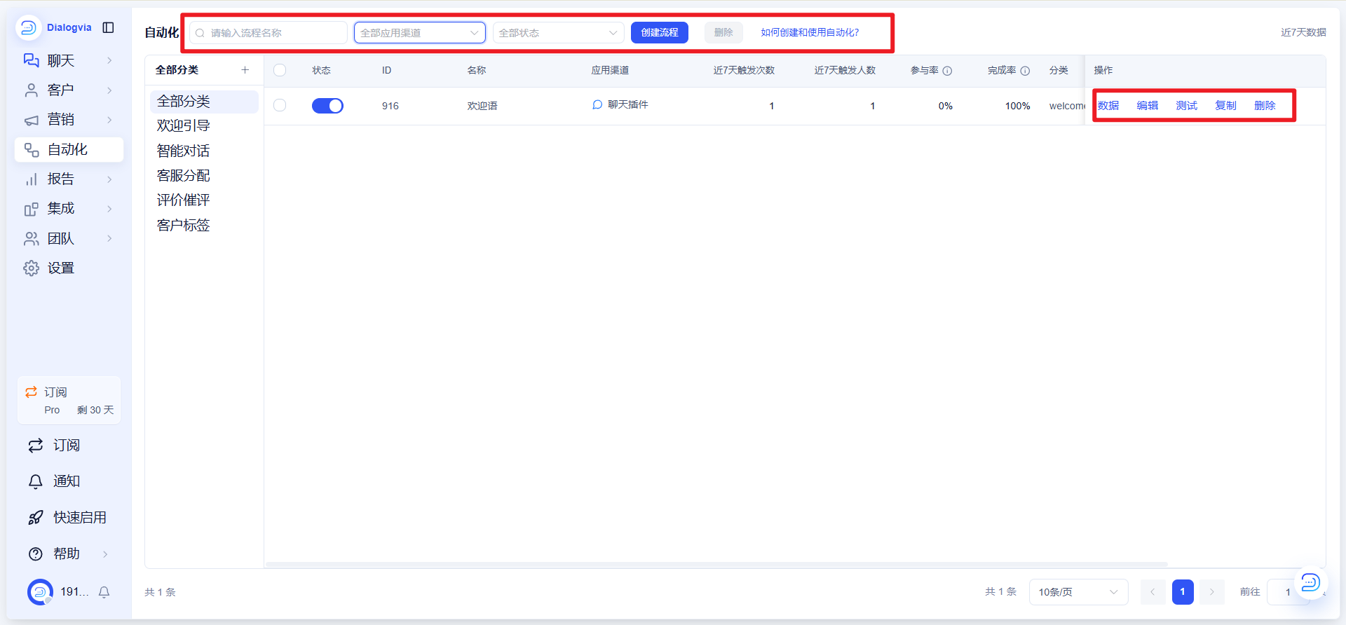1346x625 pixels.
Task: Focus the 请输入流程名称 search field
Action: [268, 33]
